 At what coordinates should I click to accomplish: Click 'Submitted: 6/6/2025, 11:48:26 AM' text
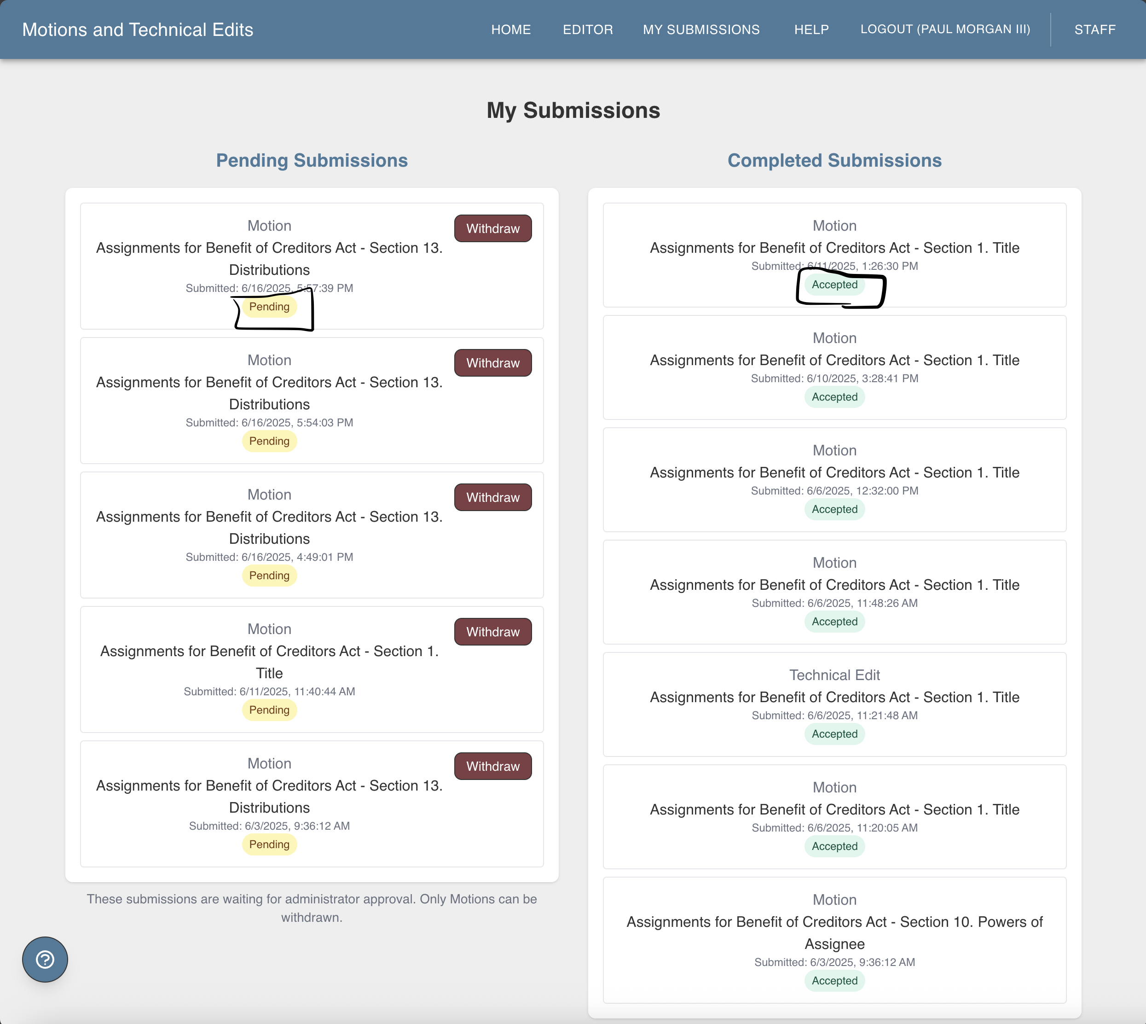[834, 603]
